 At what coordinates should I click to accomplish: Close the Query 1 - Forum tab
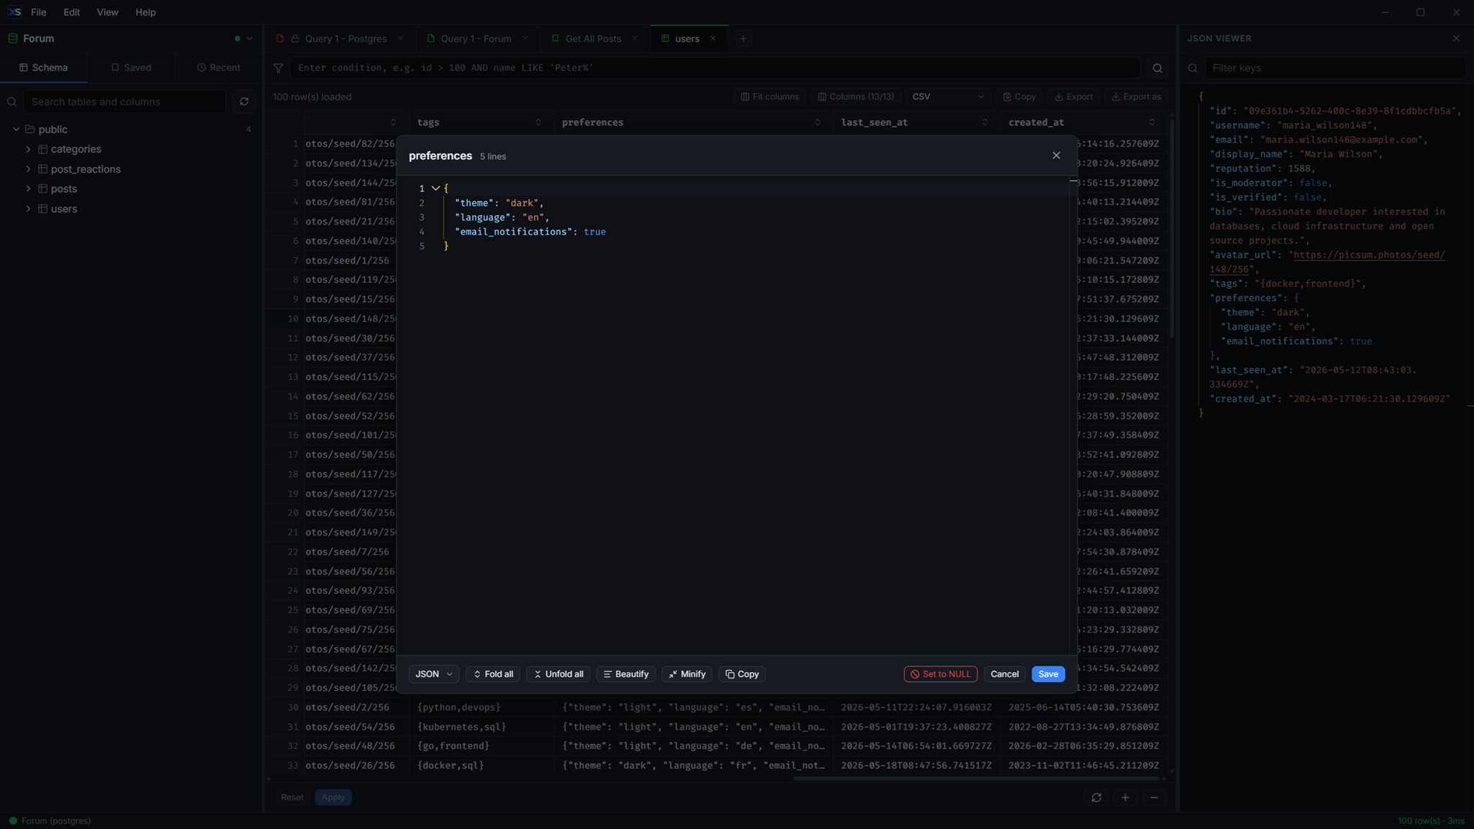(x=525, y=39)
